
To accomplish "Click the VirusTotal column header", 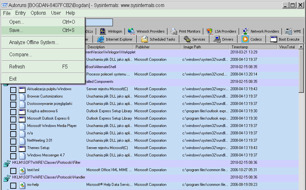I will 288,47.
